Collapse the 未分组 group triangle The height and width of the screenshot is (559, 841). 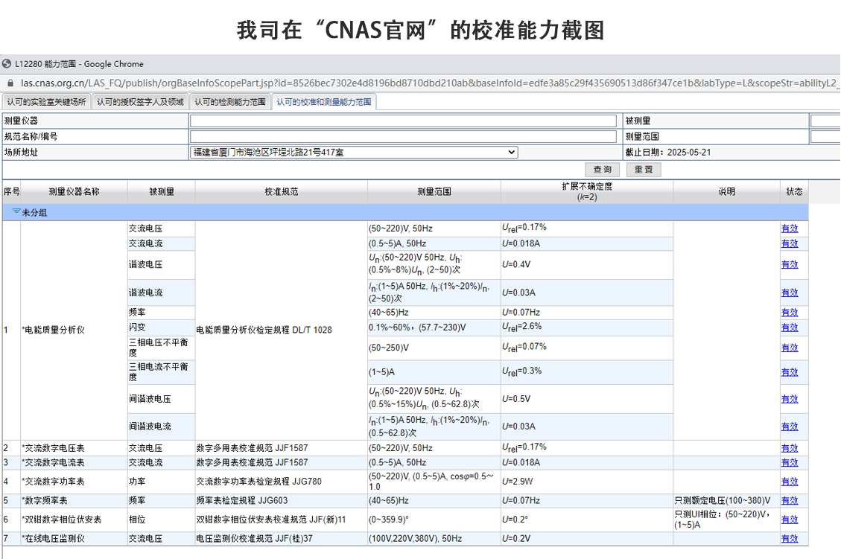[x=16, y=212]
